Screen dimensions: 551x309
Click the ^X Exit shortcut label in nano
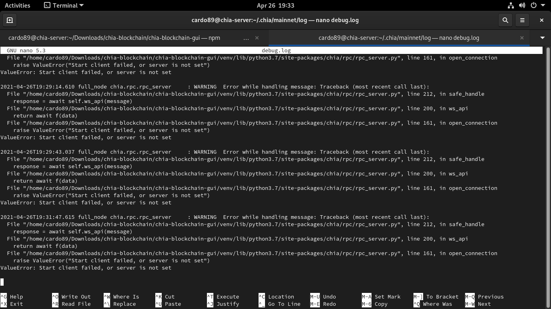12,304
